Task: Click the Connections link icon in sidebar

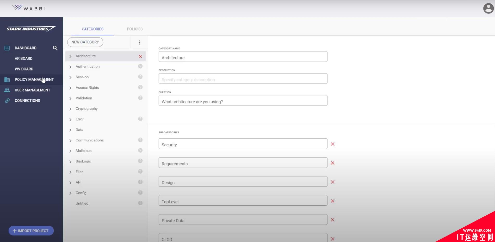Action: pyautogui.click(x=7, y=101)
